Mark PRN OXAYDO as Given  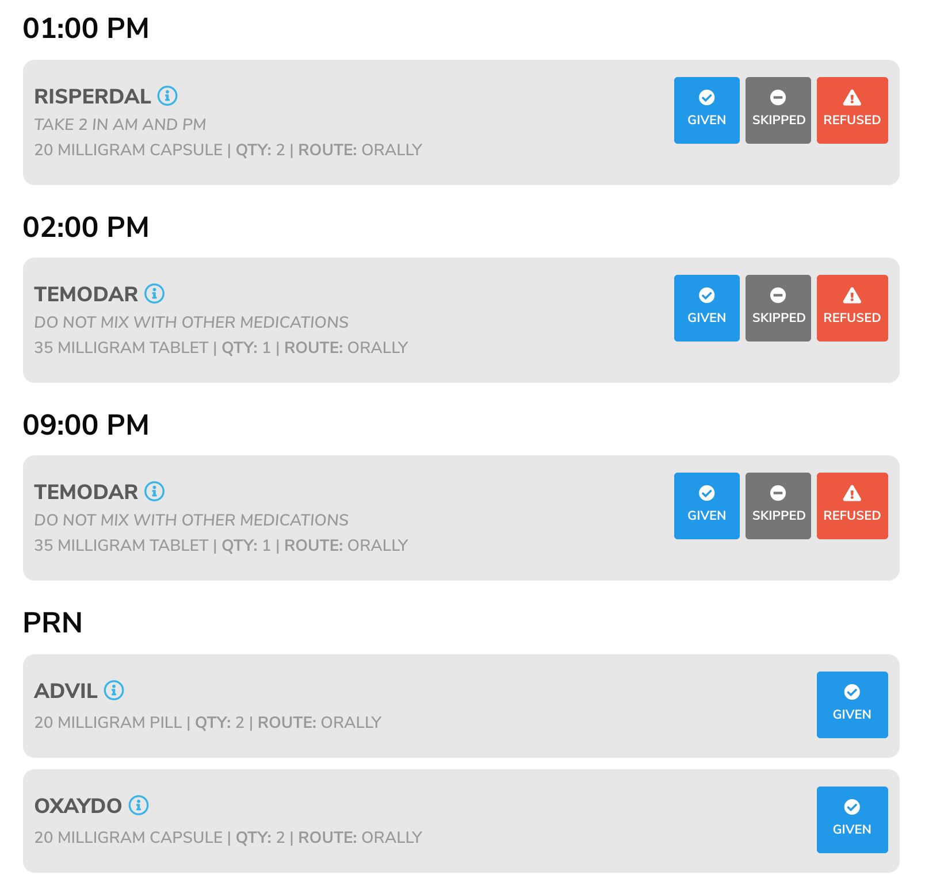[852, 820]
